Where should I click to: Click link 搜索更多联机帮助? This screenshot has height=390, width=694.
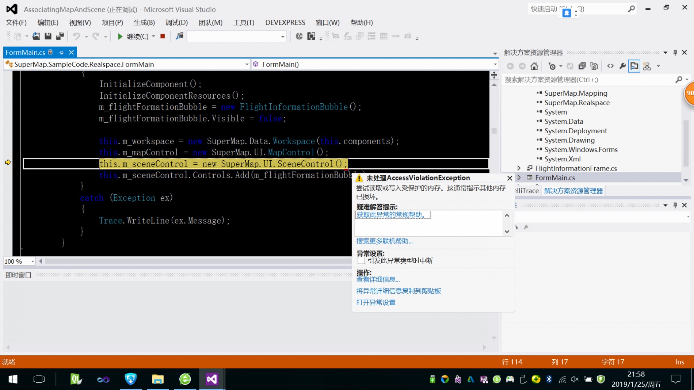(x=384, y=241)
